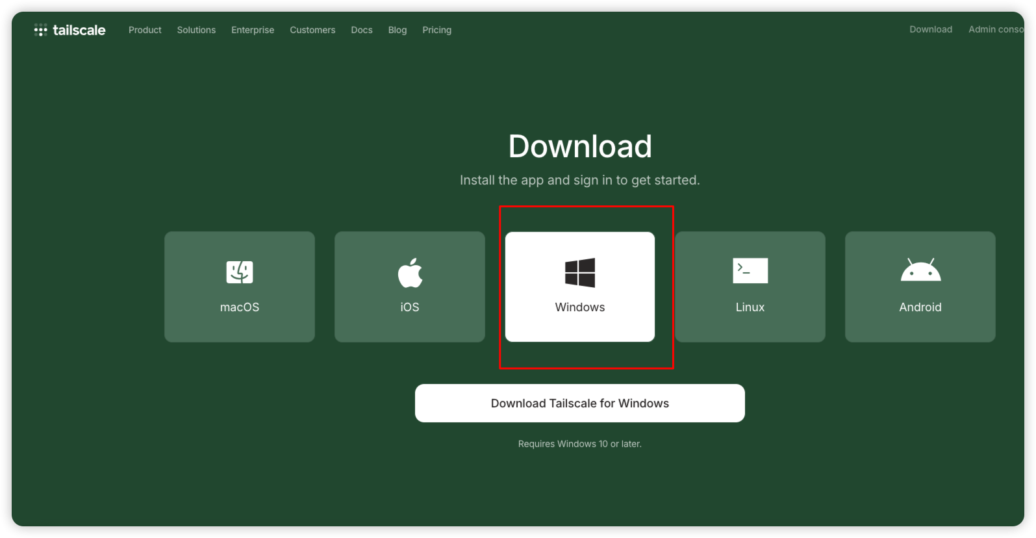Open the Solutions menu
Screen dimensions: 1036x538
(196, 30)
